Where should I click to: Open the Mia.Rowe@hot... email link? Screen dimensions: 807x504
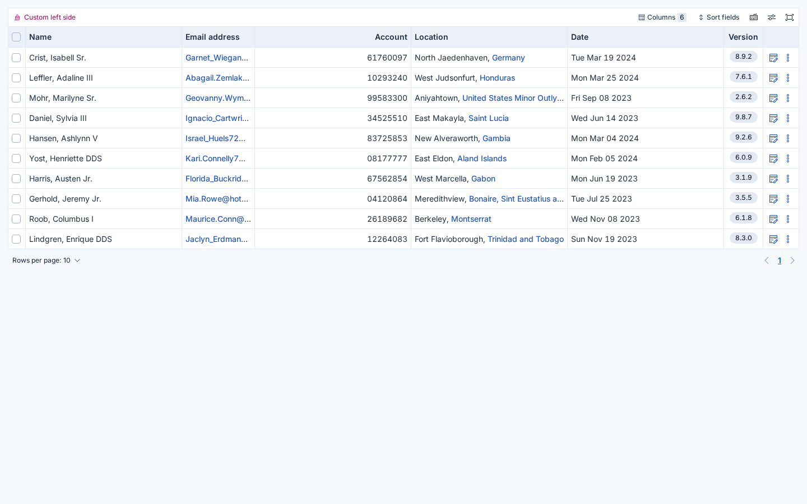[x=217, y=199]
